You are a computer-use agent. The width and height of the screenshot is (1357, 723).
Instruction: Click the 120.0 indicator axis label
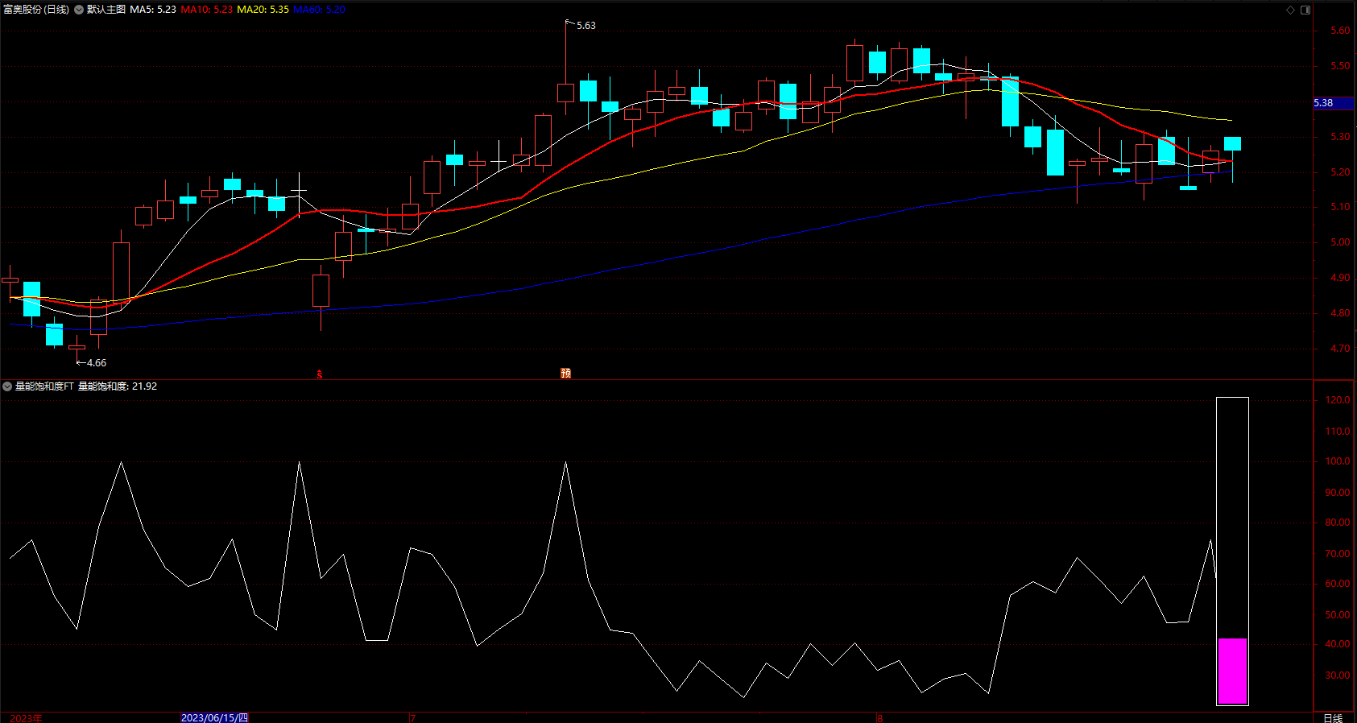tap(1338, 400)
